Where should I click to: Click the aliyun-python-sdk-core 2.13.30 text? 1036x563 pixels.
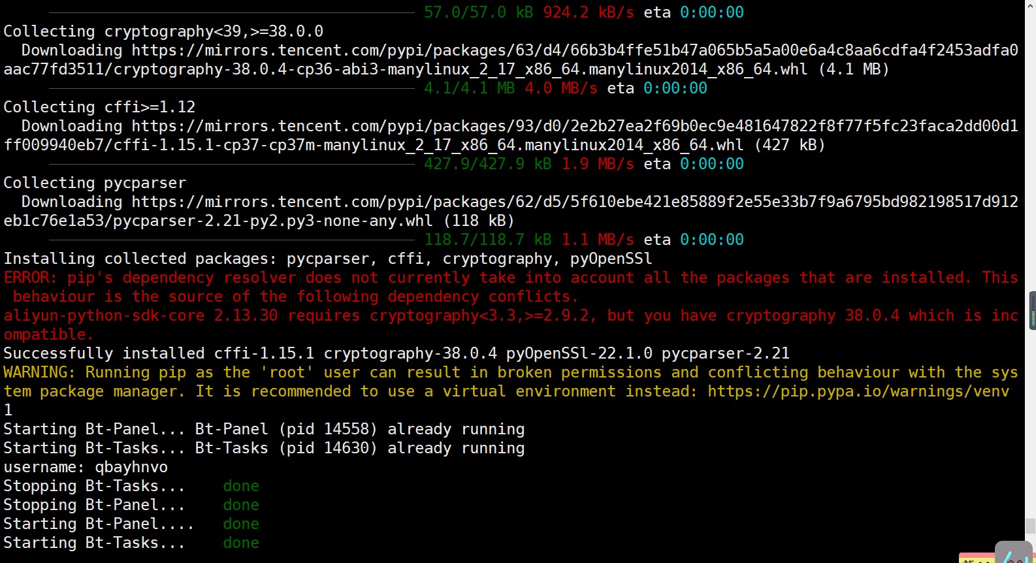(x=140, y=315)
